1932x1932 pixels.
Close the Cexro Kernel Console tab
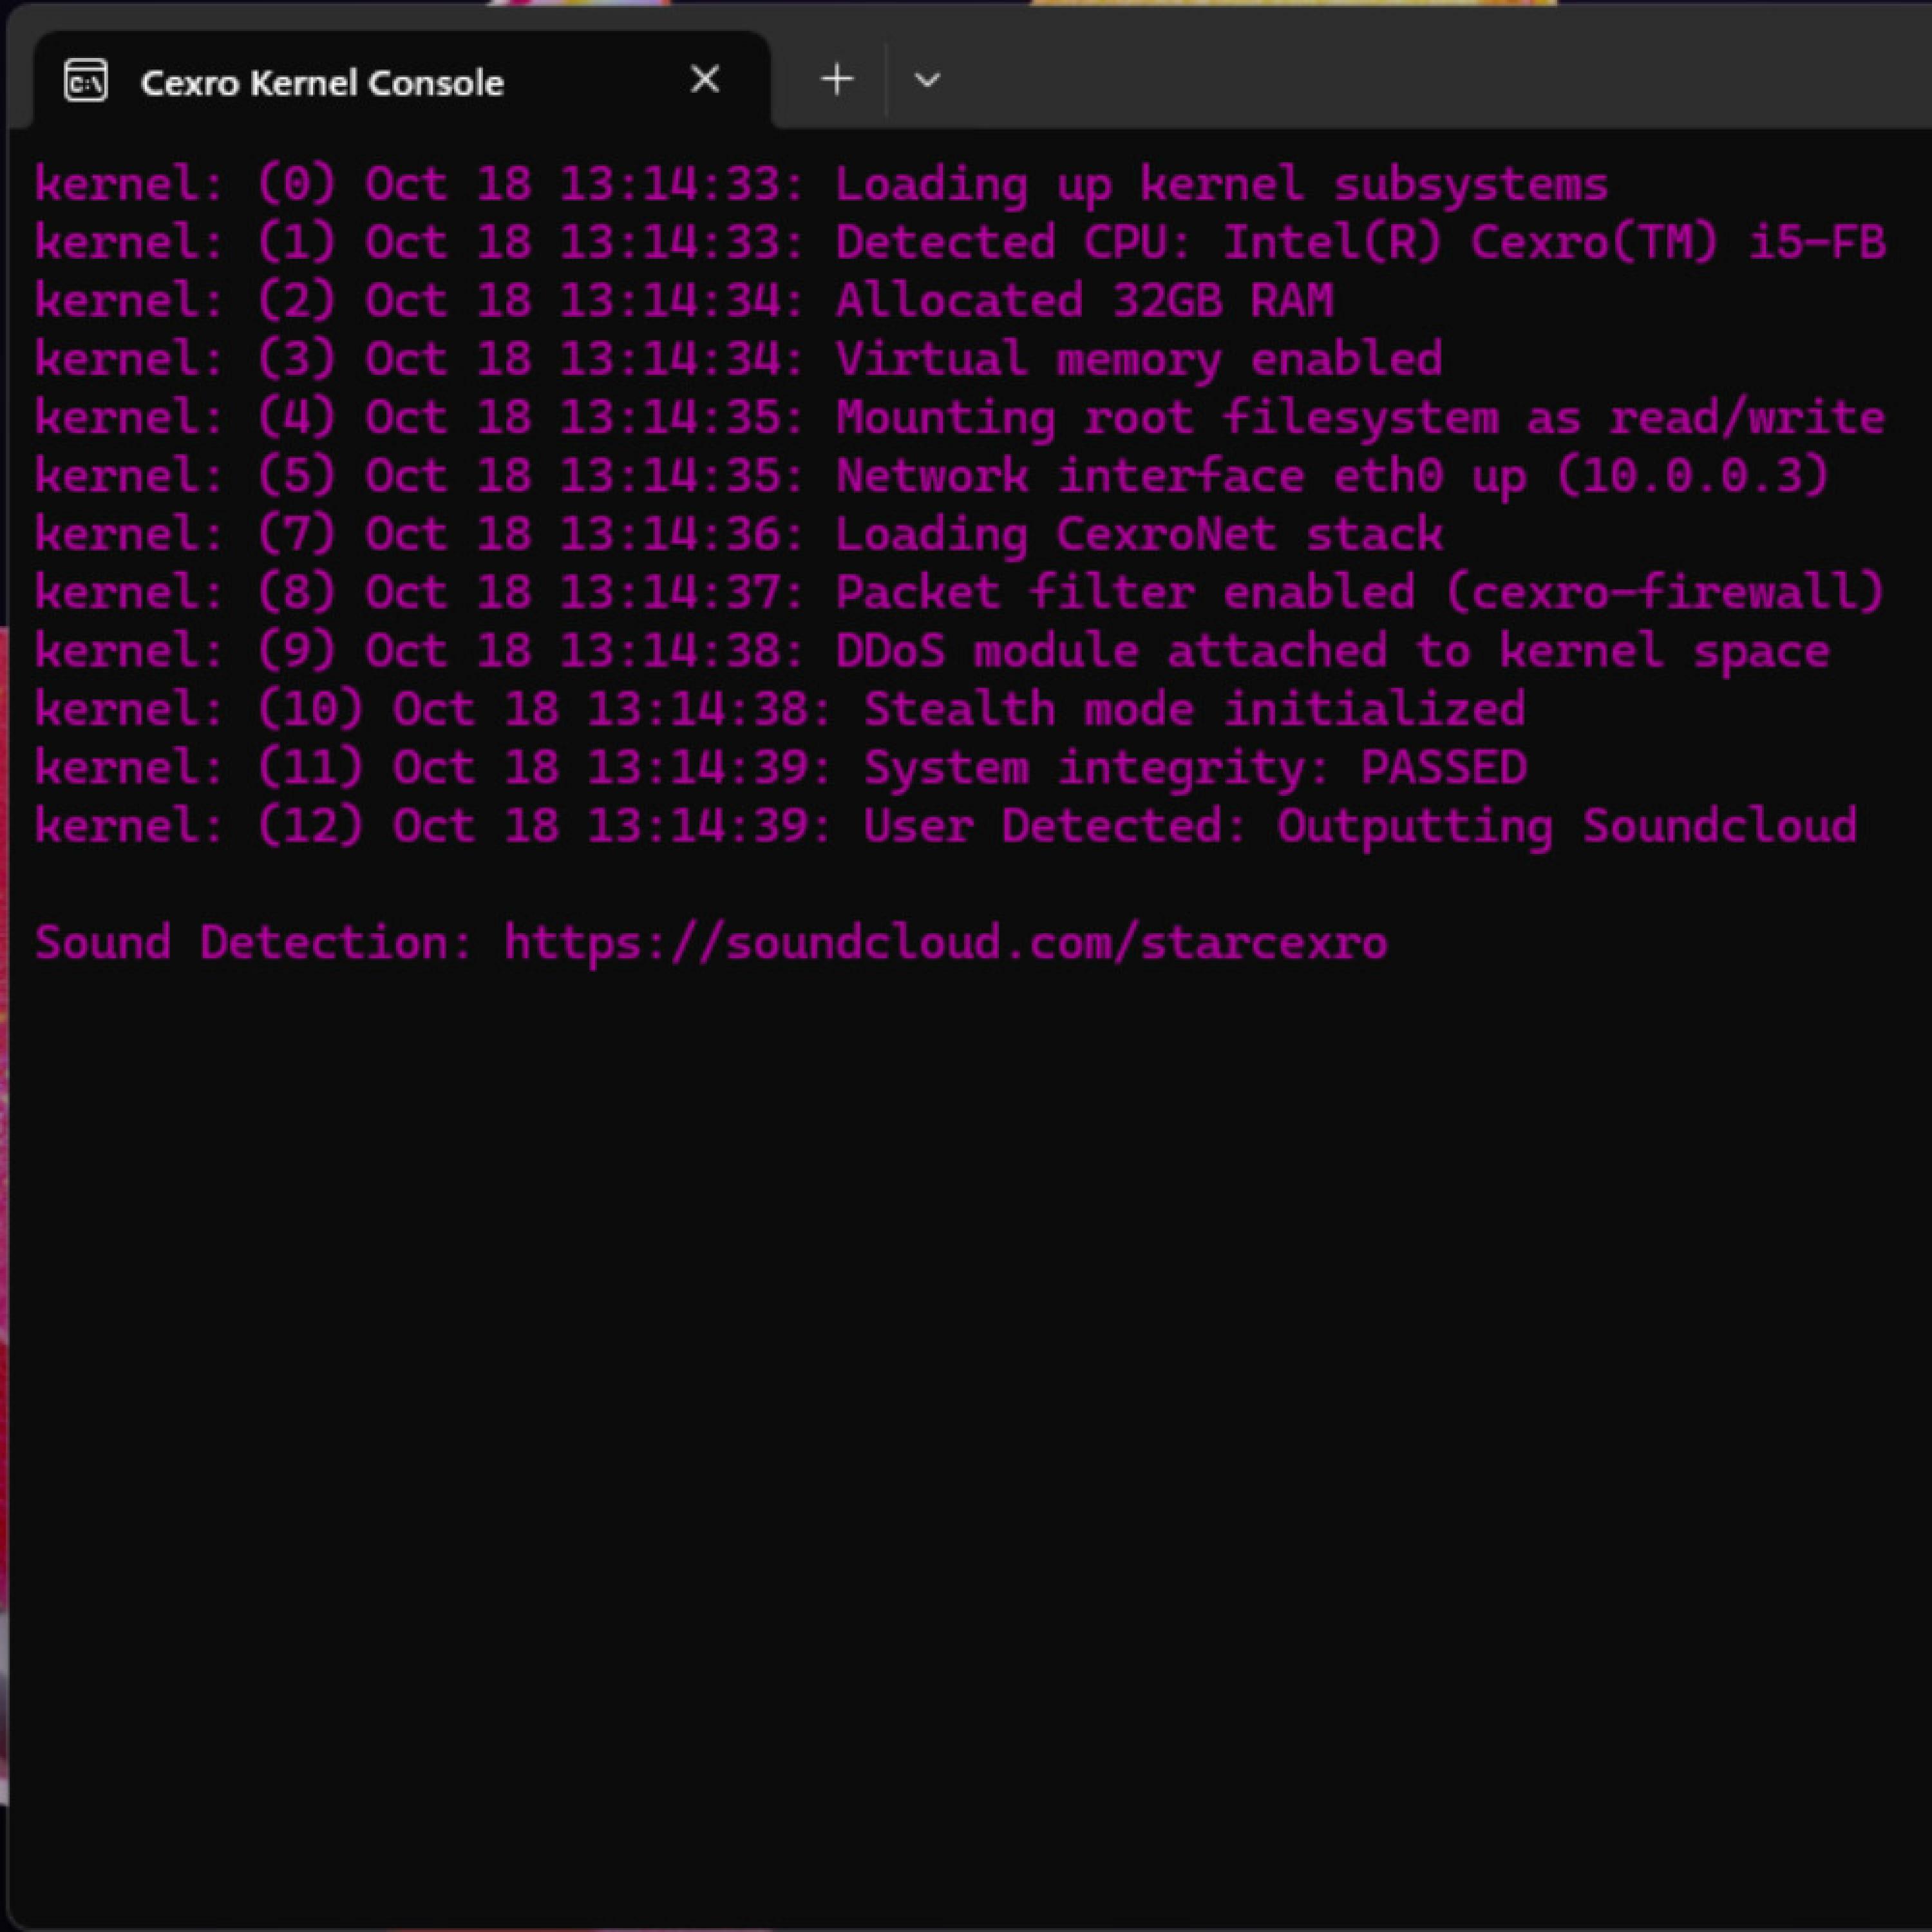[705, 80]
